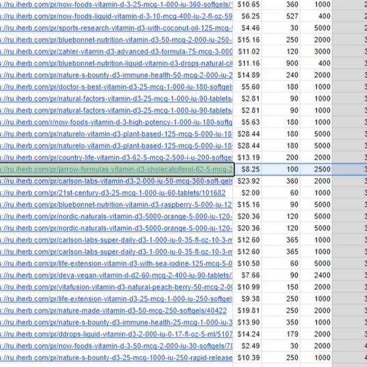
Task: Select the $14.24 price cell
Action: pyautogui.click(x=247, y=334)
